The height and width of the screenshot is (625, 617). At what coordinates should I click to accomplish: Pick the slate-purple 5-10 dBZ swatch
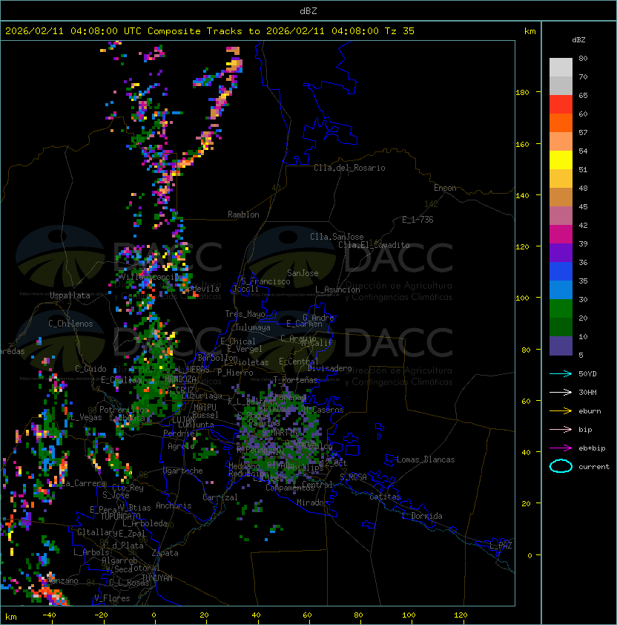point(561,346)
